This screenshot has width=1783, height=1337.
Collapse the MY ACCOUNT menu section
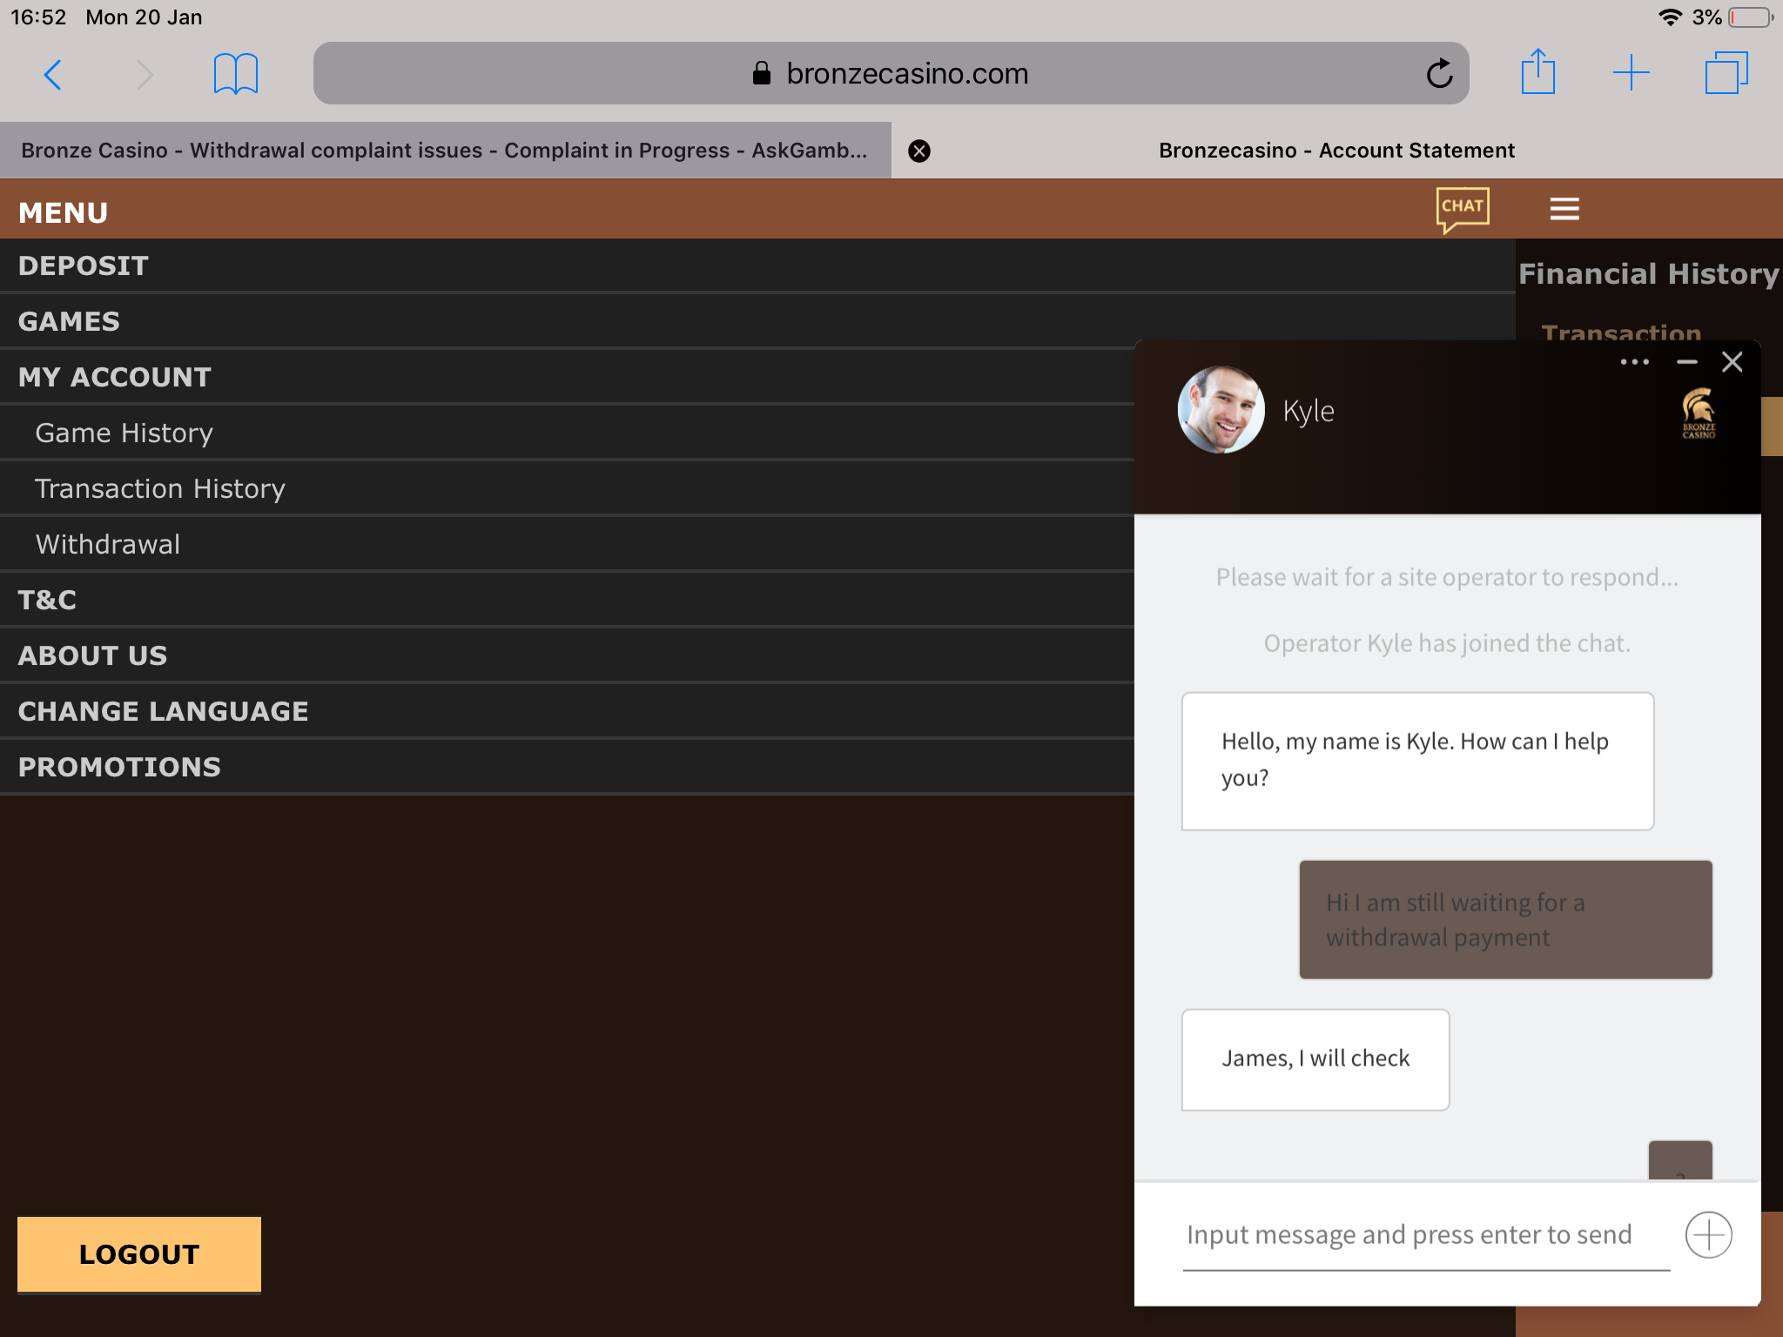[x=567, y=377]
